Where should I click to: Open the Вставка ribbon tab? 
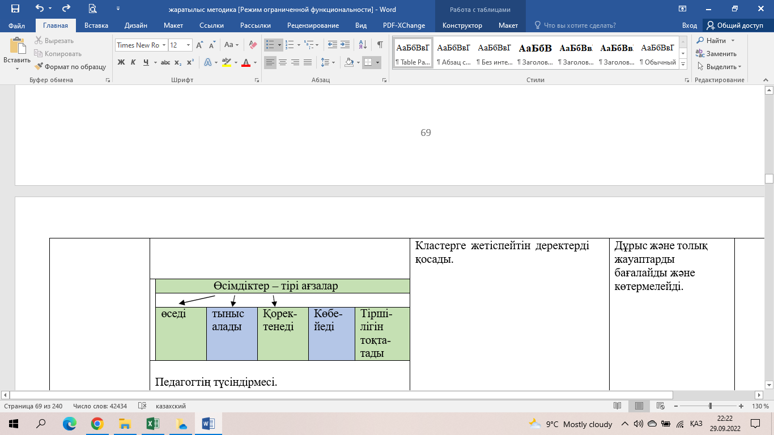96,25
